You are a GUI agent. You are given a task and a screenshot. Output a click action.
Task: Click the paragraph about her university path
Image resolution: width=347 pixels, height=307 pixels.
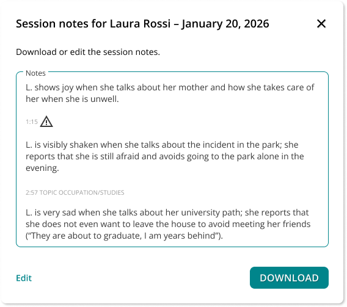point(168,224)
